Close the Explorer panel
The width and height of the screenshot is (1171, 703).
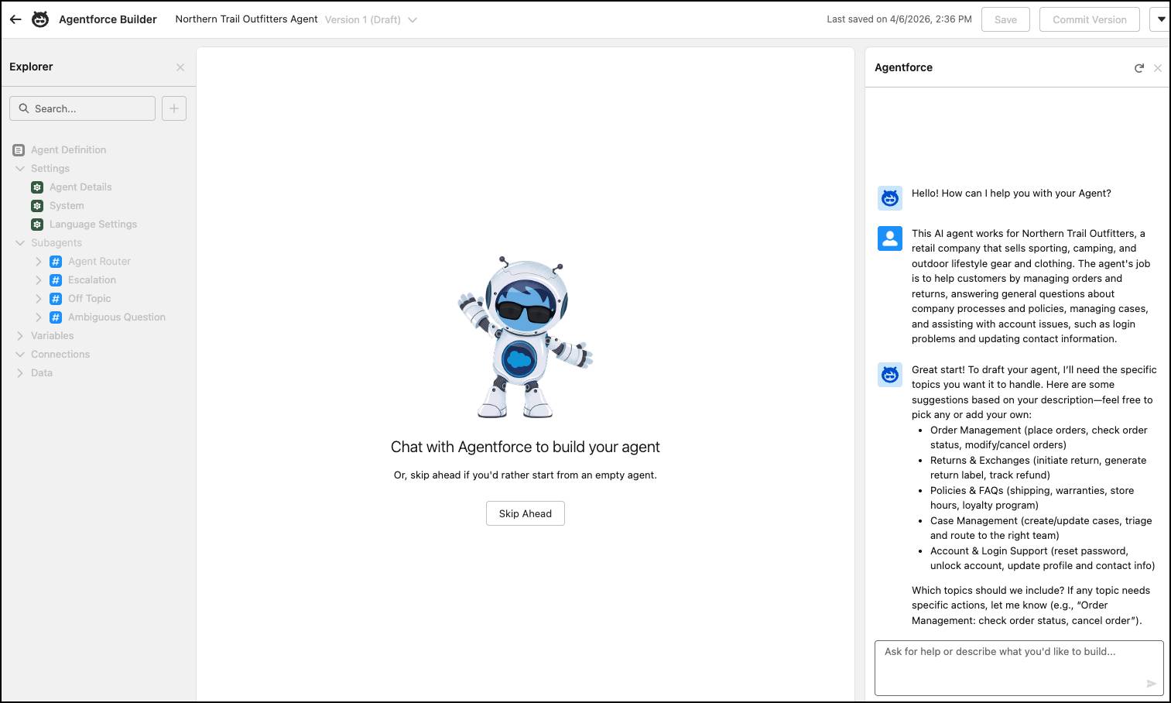[x=180, y=67]
